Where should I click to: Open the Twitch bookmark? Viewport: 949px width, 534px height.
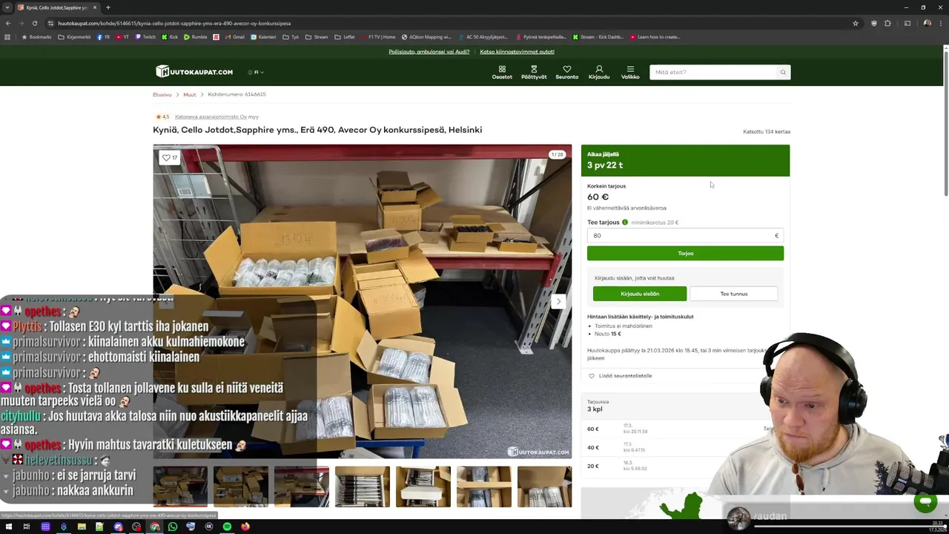(x=145, y=37)
